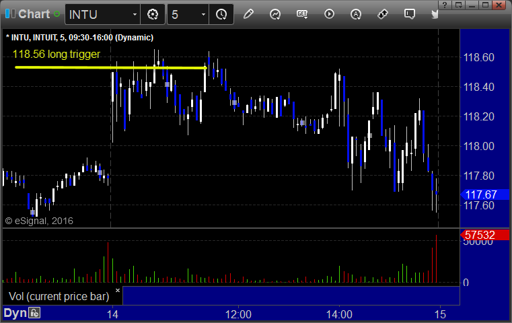The width and height of the screenshot is (512, 323).
Task: Click the Chart title label
Action: pyautogui.click(x=34, y=14)
